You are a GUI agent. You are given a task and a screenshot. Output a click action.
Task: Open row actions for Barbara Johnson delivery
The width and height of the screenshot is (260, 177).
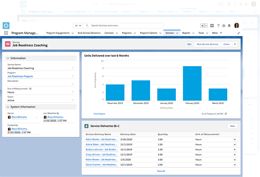pyautogui.click(x=235, y=150)
